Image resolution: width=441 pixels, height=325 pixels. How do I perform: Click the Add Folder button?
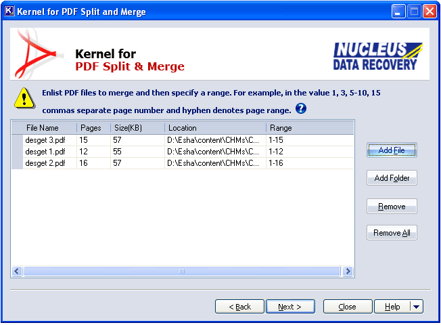pyautogui.click(x=392, y=178)
